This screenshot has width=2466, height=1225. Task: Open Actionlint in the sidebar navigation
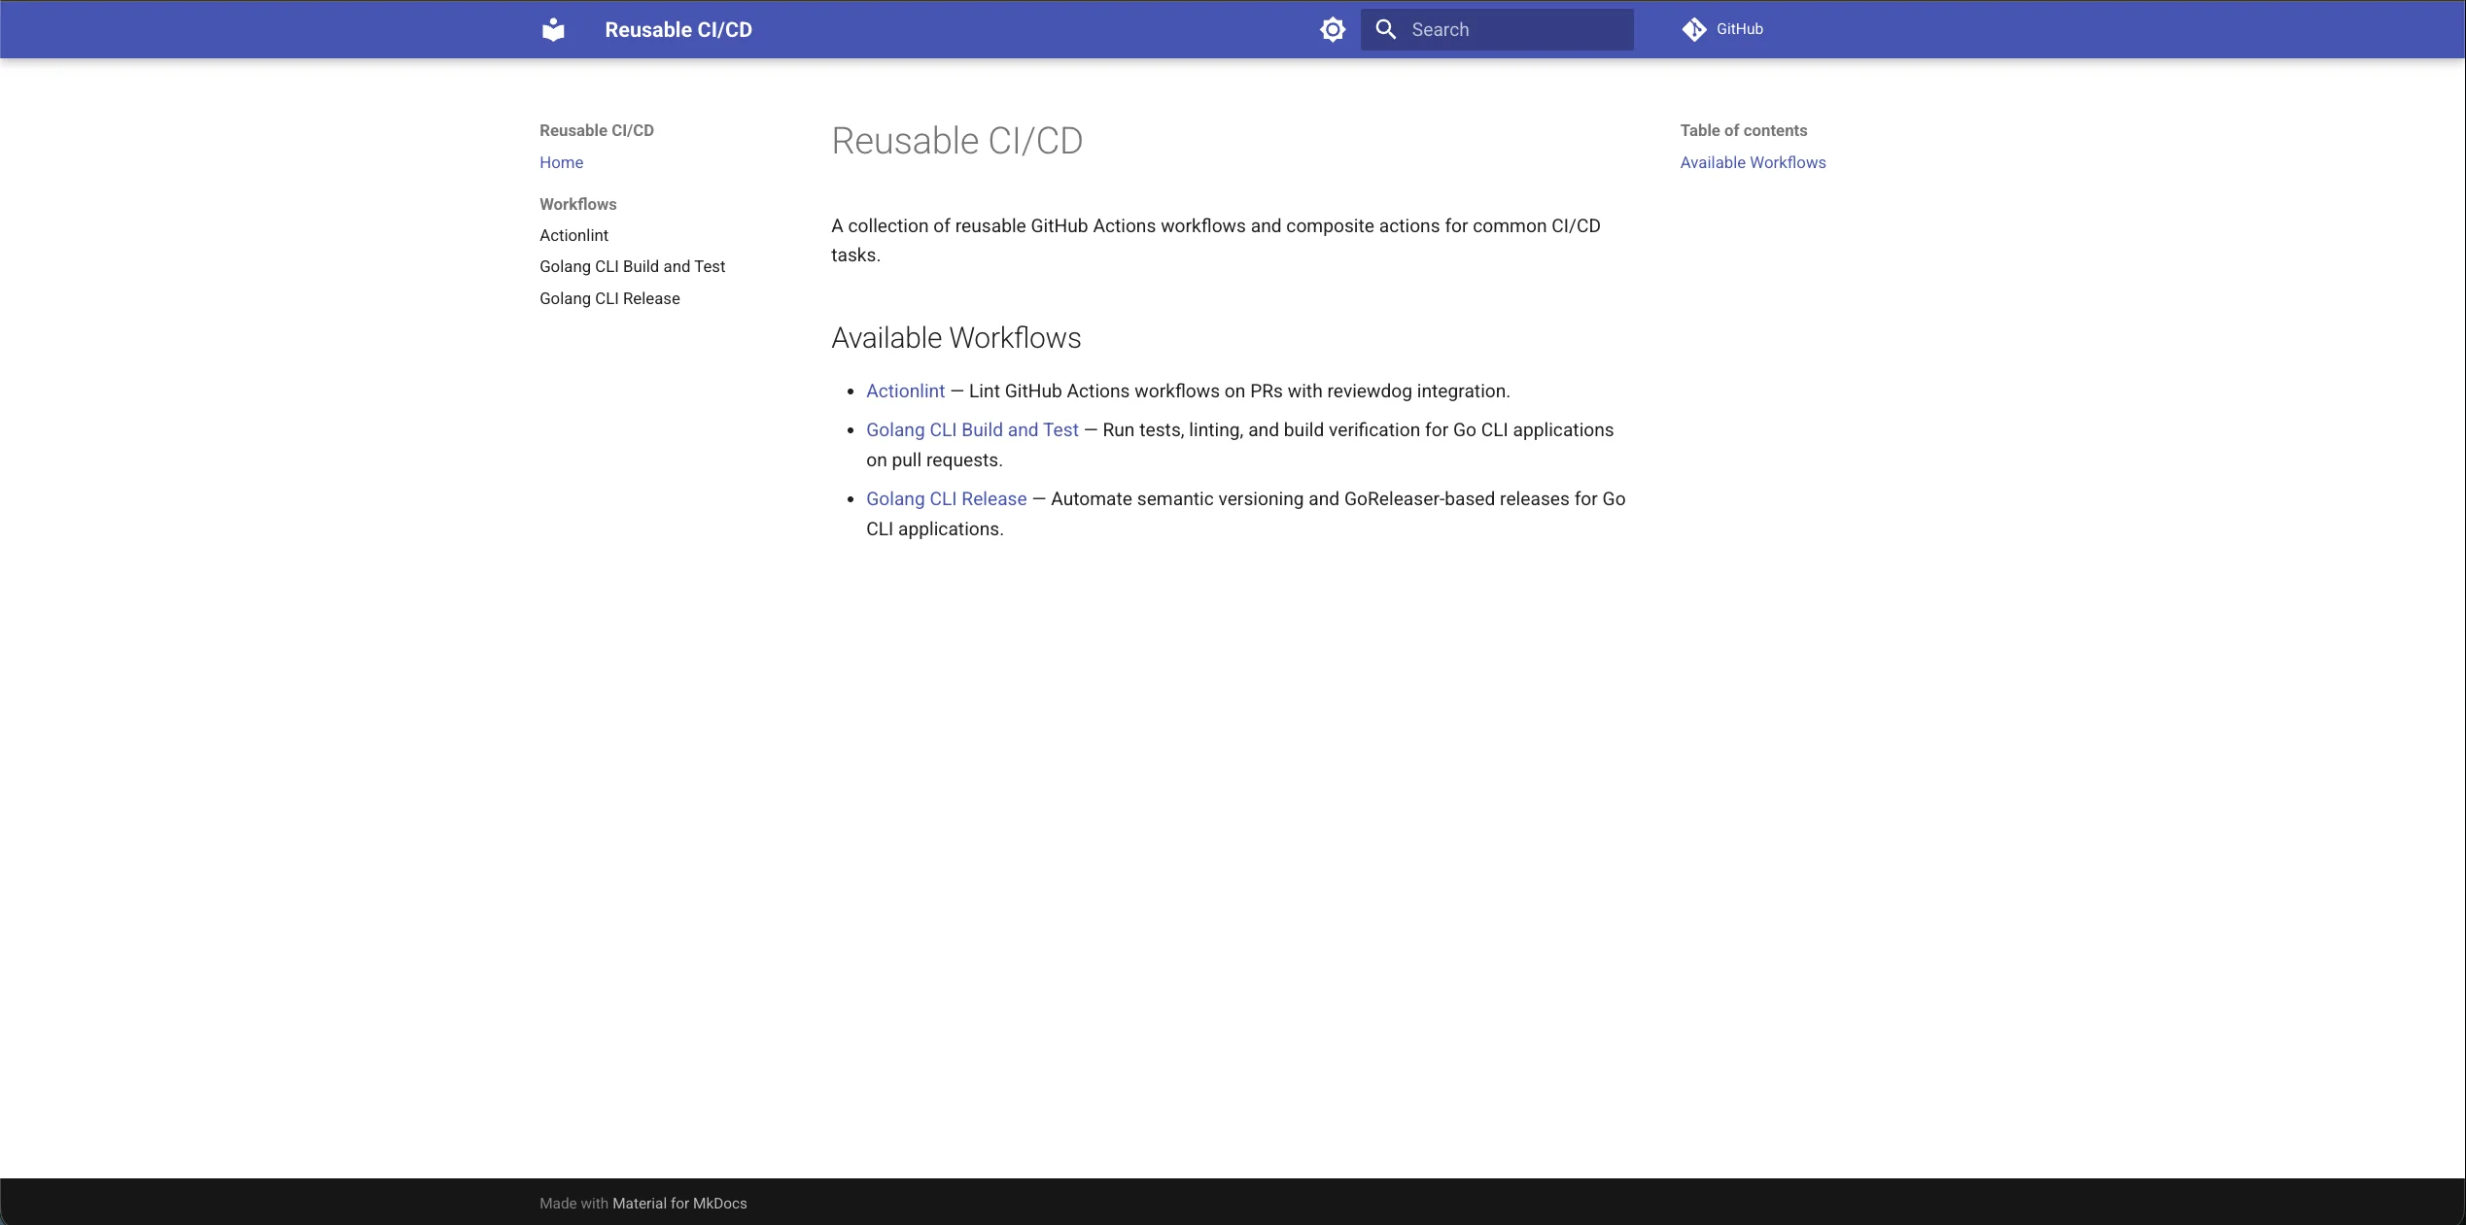[574, 235]
